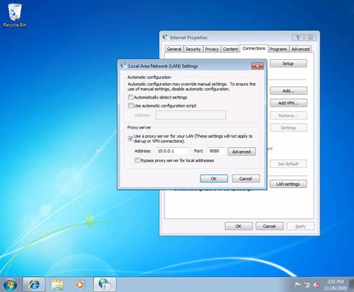Switch to the Security tab
The image size is (354, 292).
point(193,49)
